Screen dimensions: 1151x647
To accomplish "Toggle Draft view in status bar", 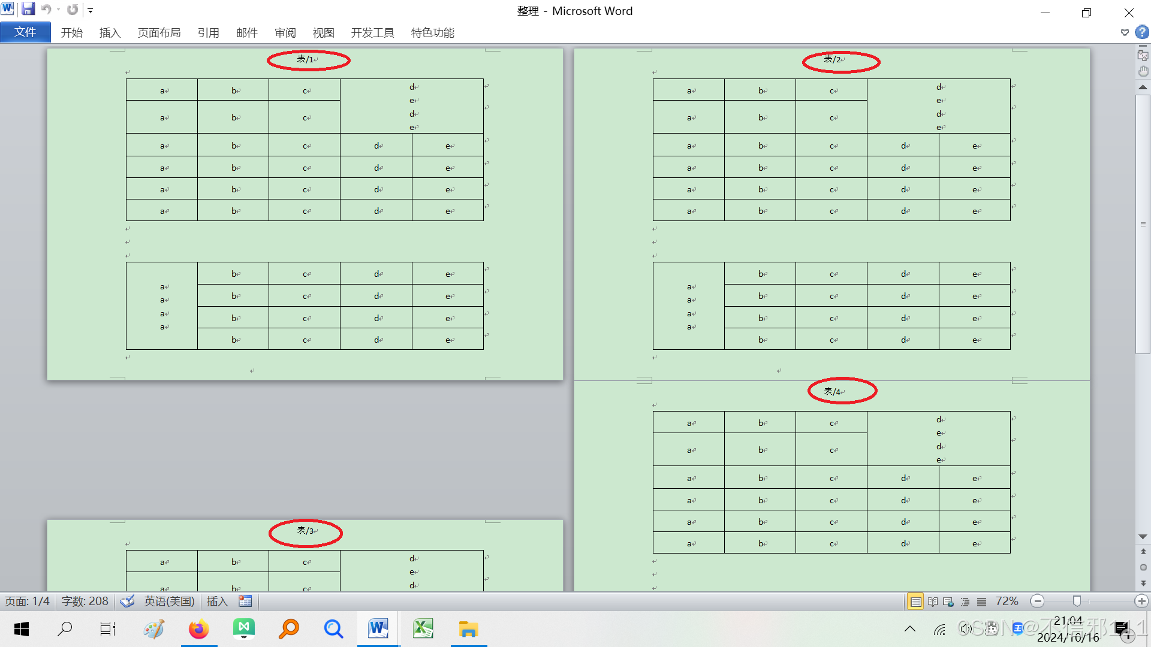I will click(981, 601).
